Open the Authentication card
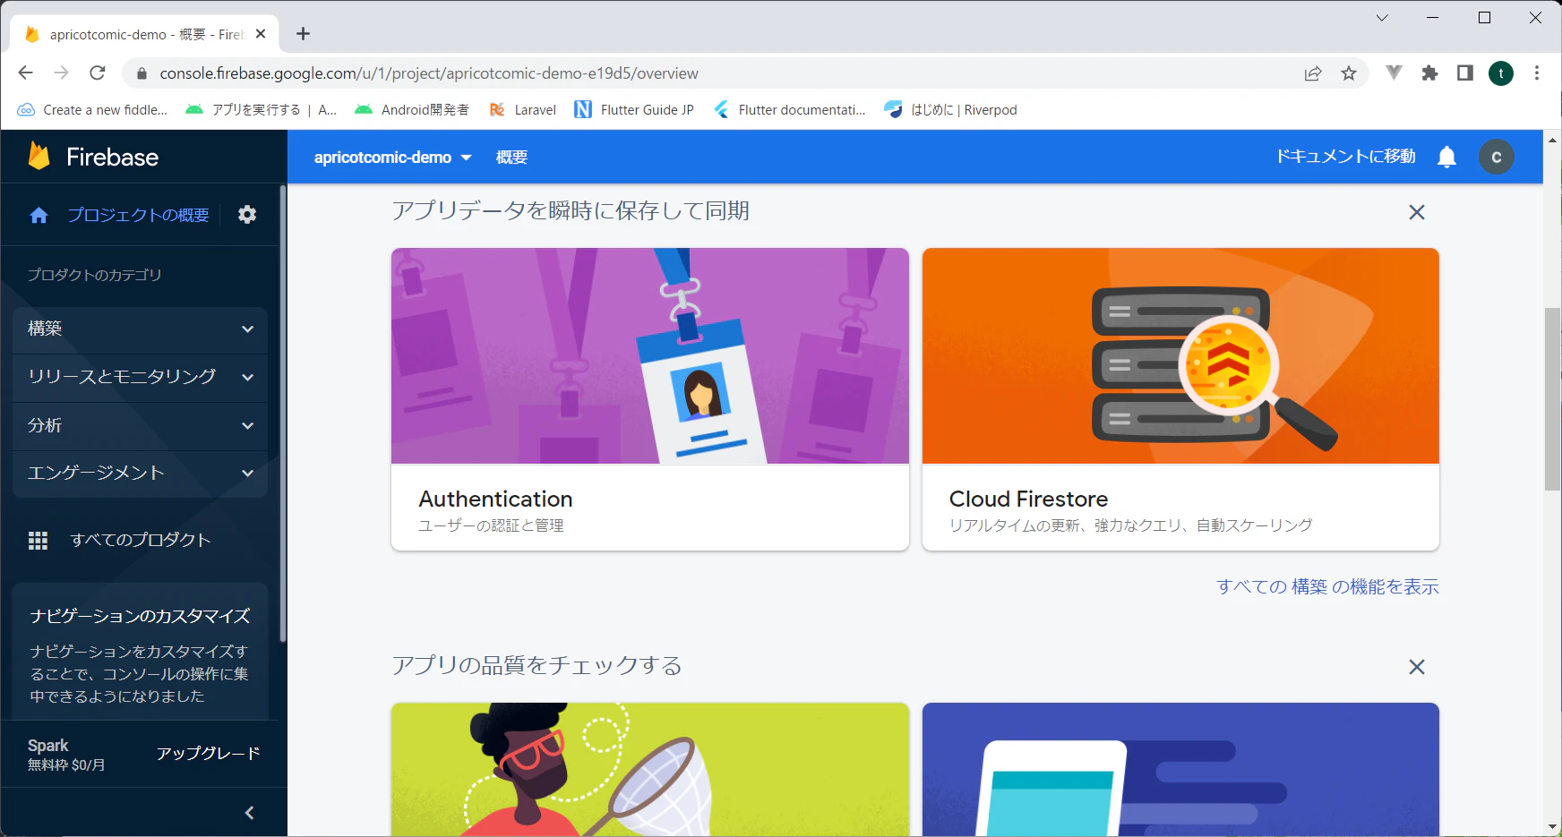Image resolution: width=1562 pixels, height=837 pixels. [x=650, y=399]
